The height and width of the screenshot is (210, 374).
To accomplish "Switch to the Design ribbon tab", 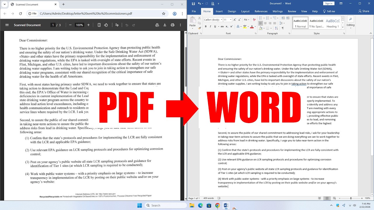I will (x=232, y=11).
